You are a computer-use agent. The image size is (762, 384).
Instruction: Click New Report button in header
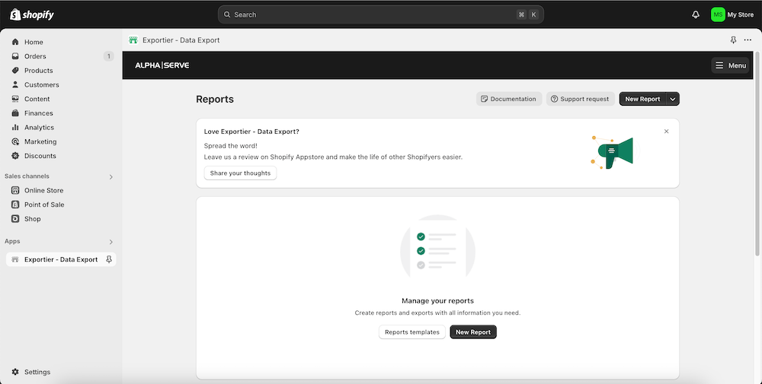pos(642,99)
